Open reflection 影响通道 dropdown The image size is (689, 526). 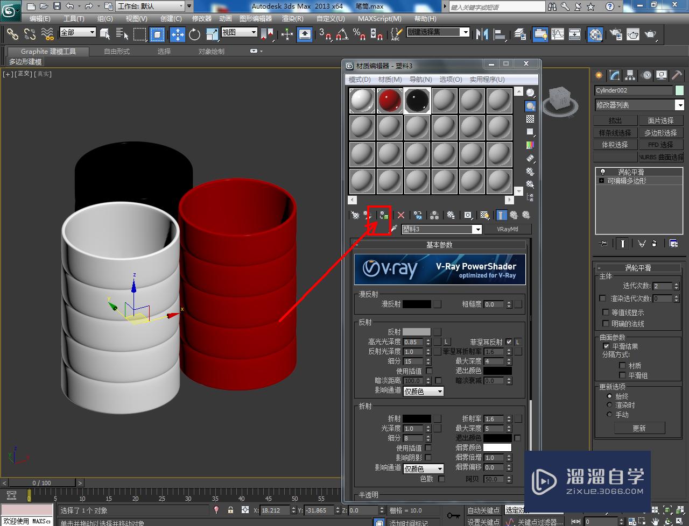(x=423, y=391)
